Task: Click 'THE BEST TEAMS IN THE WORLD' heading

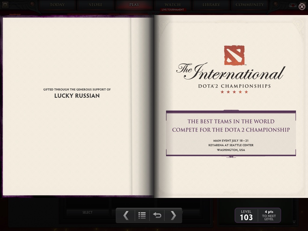Action: pyautogui.click(x=231, y=122)
